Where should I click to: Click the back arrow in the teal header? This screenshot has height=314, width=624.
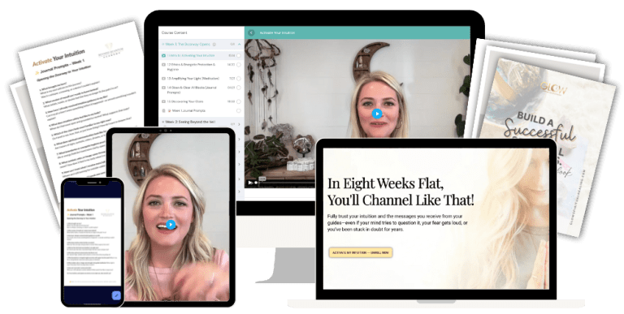click(x=251, y=32)
